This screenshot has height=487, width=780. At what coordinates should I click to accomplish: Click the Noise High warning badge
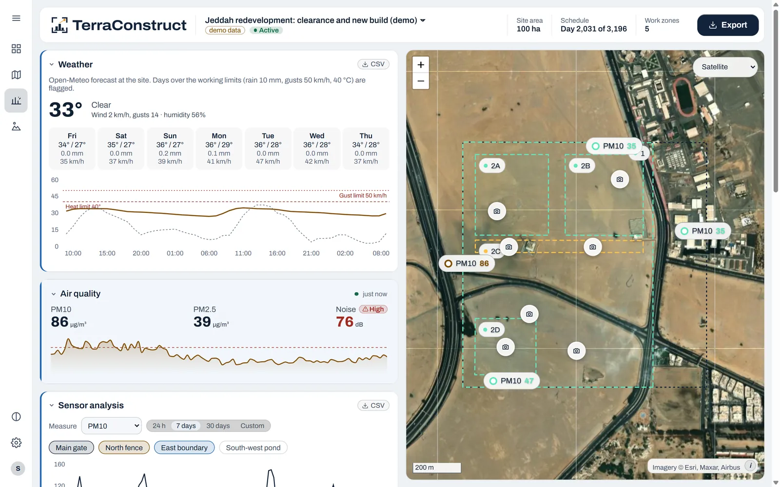[x=373, y=309]
